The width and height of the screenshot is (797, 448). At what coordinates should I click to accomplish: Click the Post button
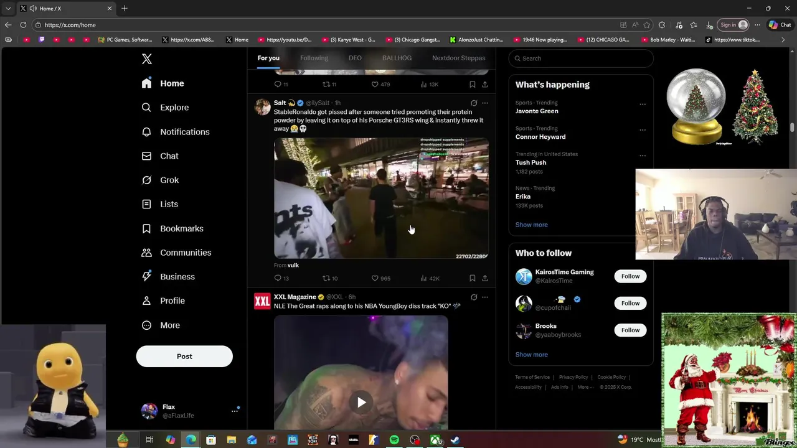[x=184, y=357]
